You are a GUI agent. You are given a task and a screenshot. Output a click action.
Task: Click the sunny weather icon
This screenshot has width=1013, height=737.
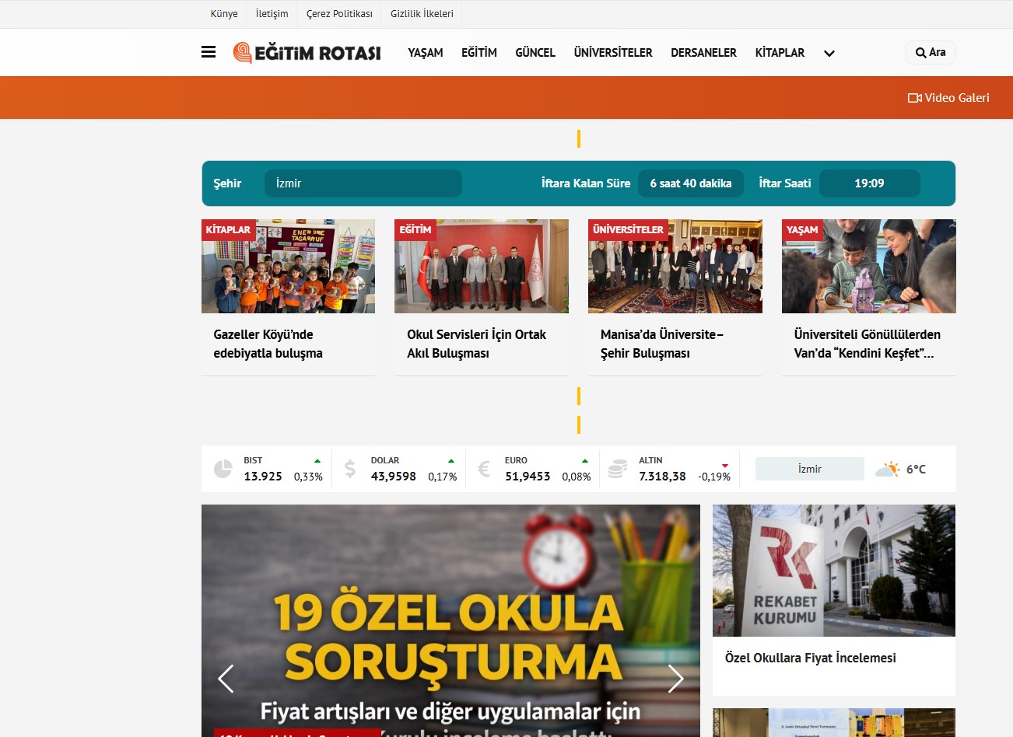click(887, 469)
